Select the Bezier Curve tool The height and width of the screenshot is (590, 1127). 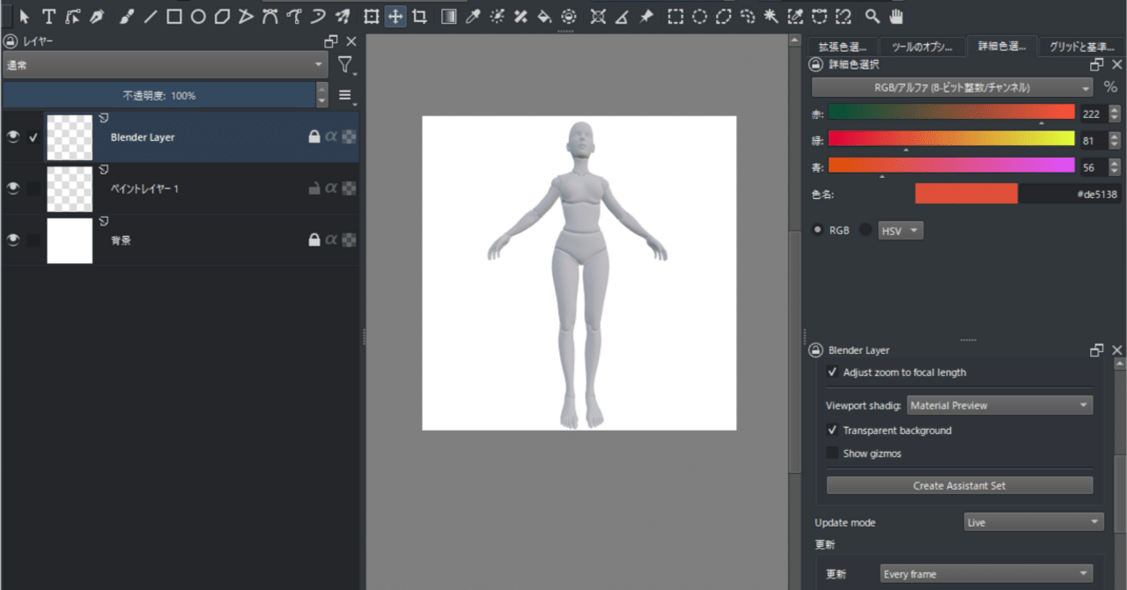271,15
